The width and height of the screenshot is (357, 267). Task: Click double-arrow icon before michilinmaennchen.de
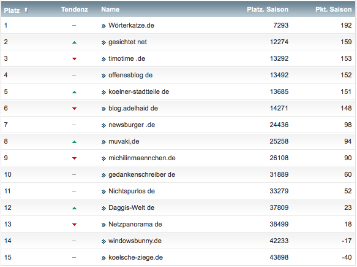[x=103, y=158]
